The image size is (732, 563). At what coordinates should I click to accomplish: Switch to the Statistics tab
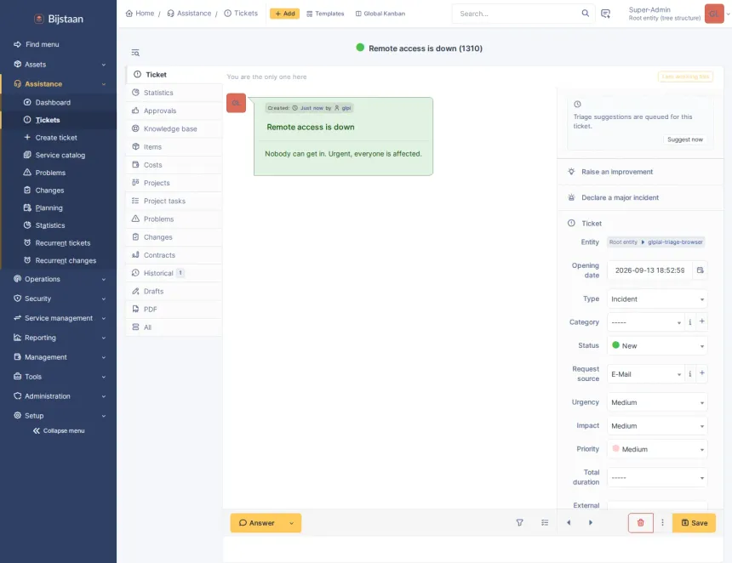click(x=174, y=93)
